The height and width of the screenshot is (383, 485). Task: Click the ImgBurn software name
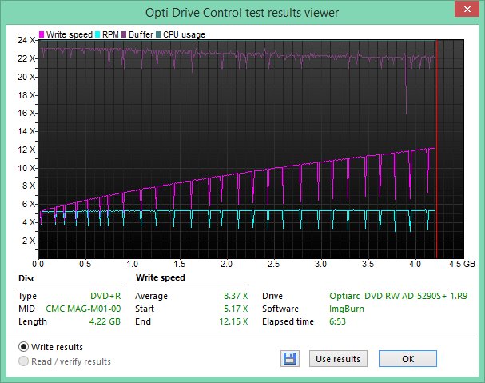click(x=346, y=309)
